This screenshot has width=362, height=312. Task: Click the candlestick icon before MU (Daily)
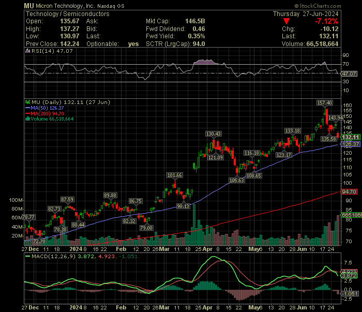point(28,102)
